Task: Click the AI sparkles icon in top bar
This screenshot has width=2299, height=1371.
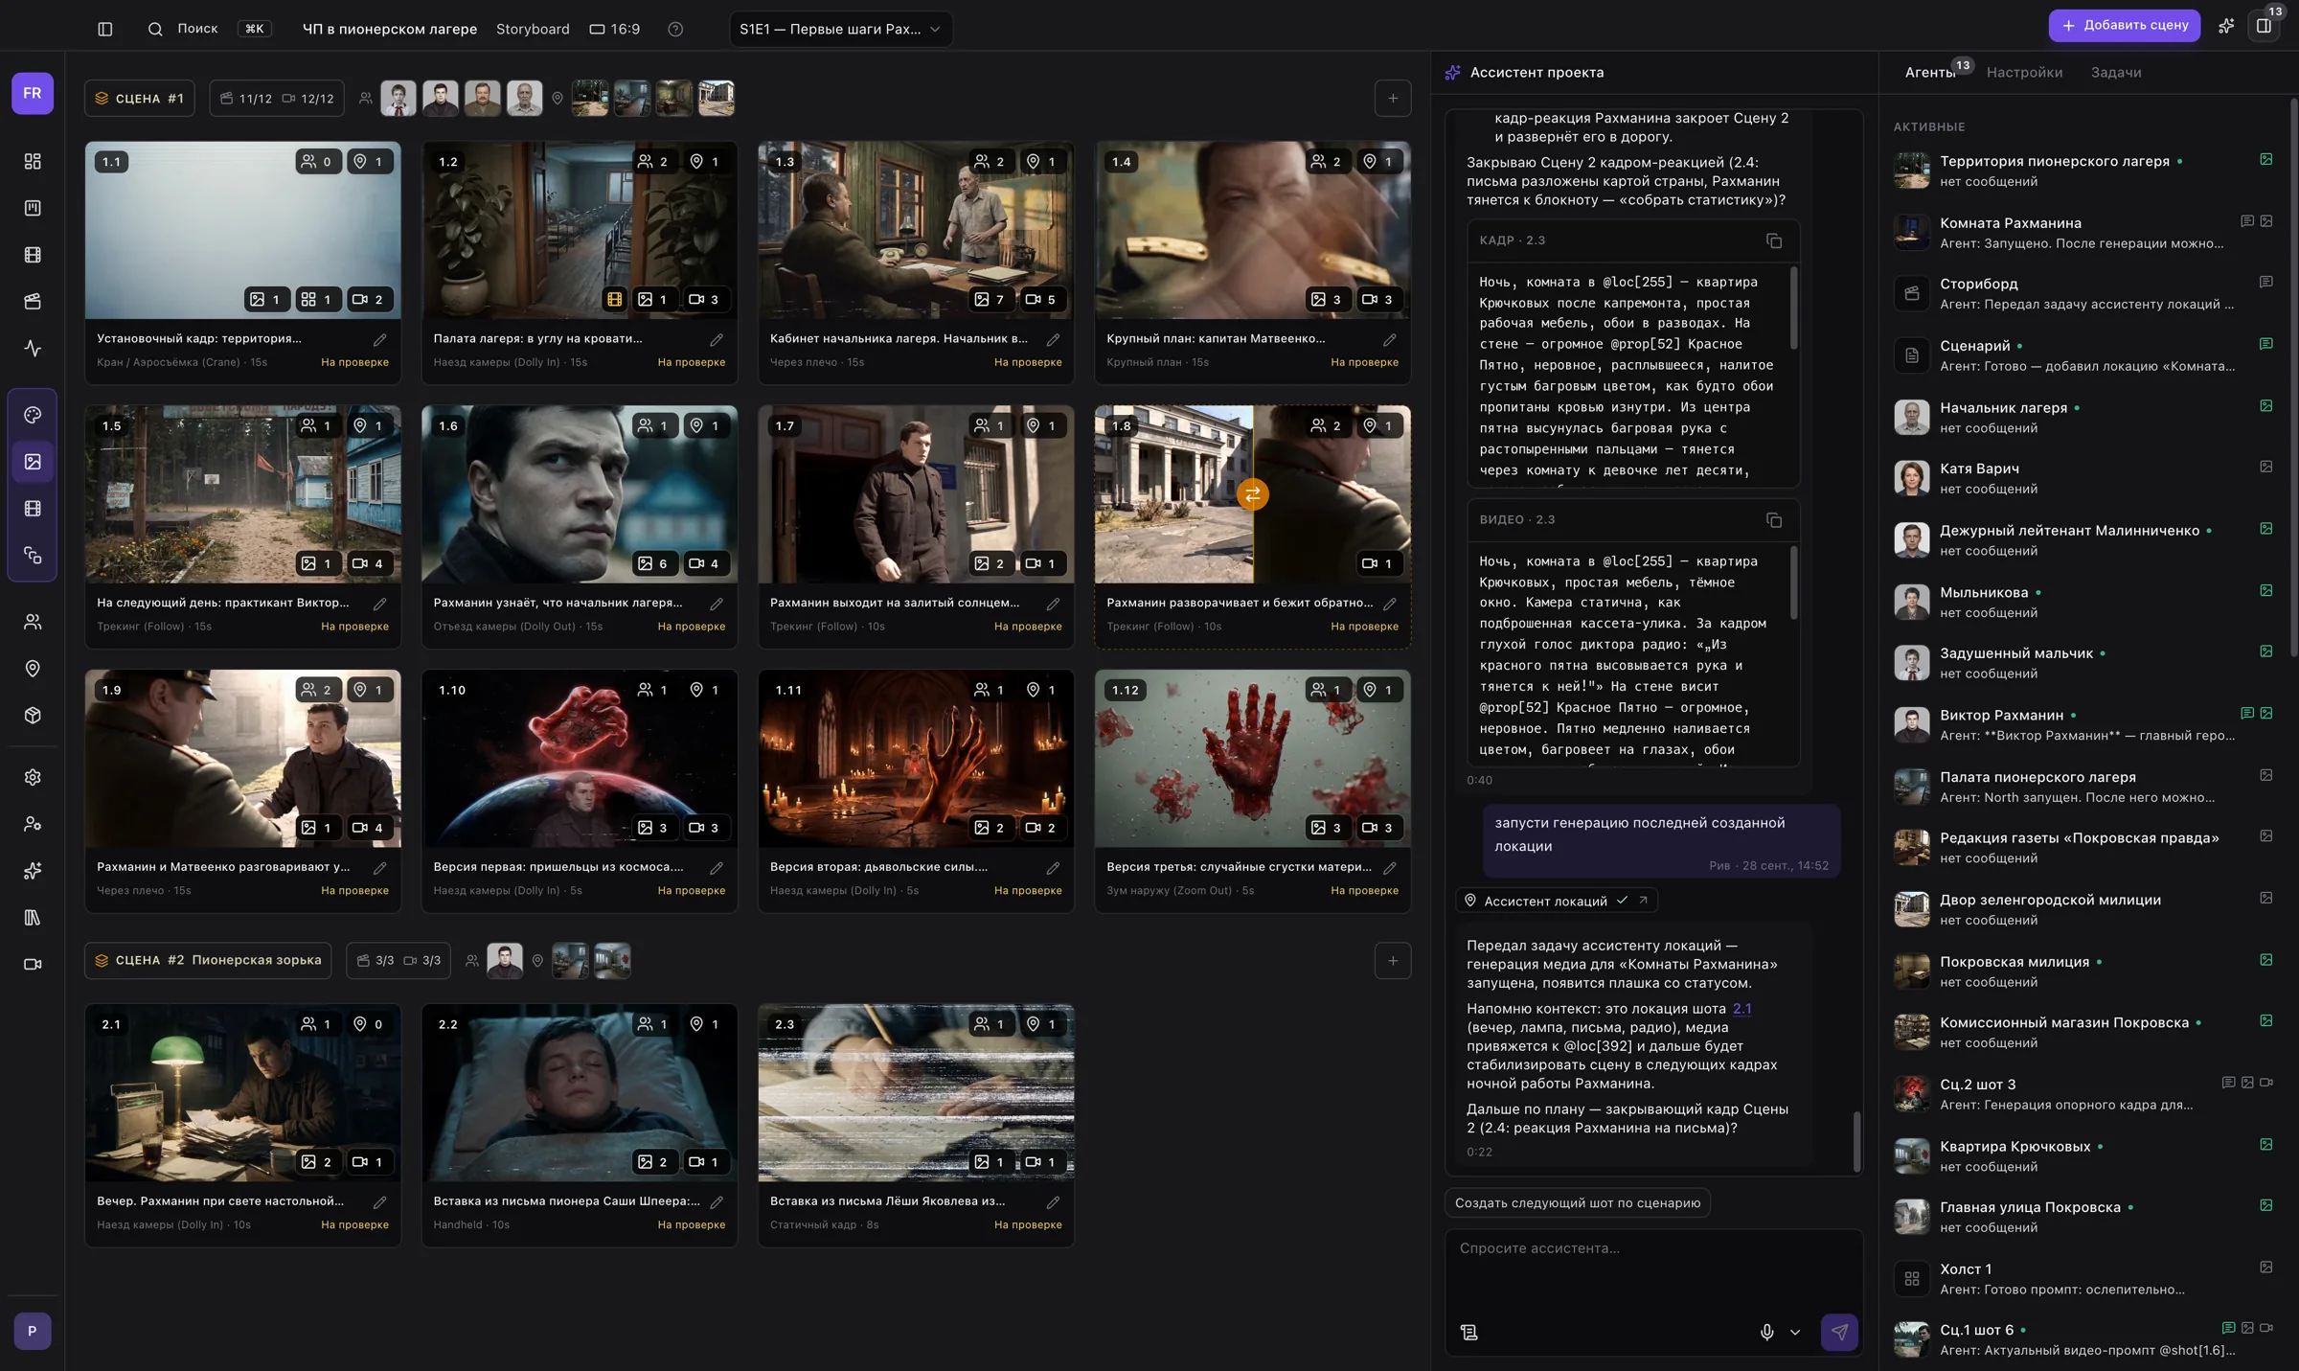Action: (2226, 26)
